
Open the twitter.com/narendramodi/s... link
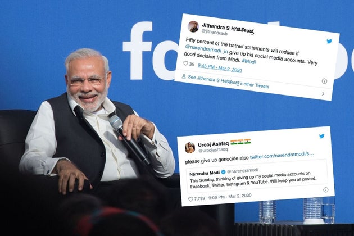tap(282, 156)
